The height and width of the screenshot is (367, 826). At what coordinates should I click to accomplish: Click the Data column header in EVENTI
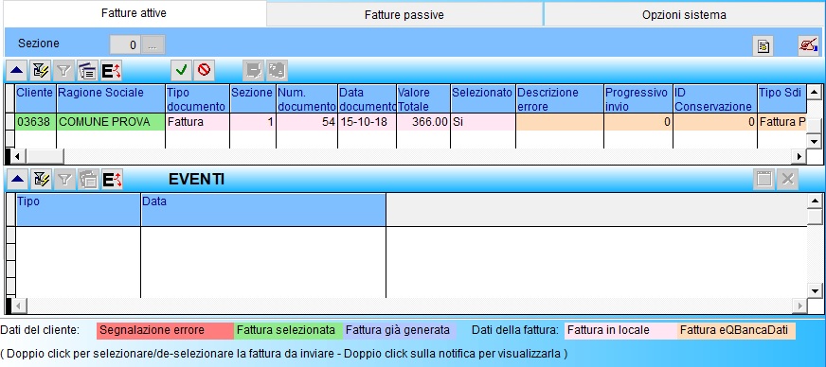[x=263, y=209]
